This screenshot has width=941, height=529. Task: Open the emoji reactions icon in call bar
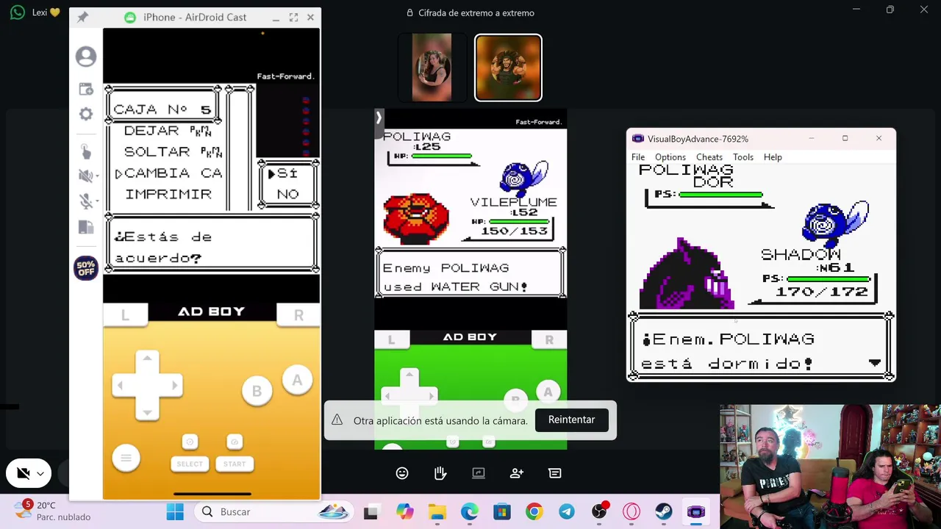point(402,473)
